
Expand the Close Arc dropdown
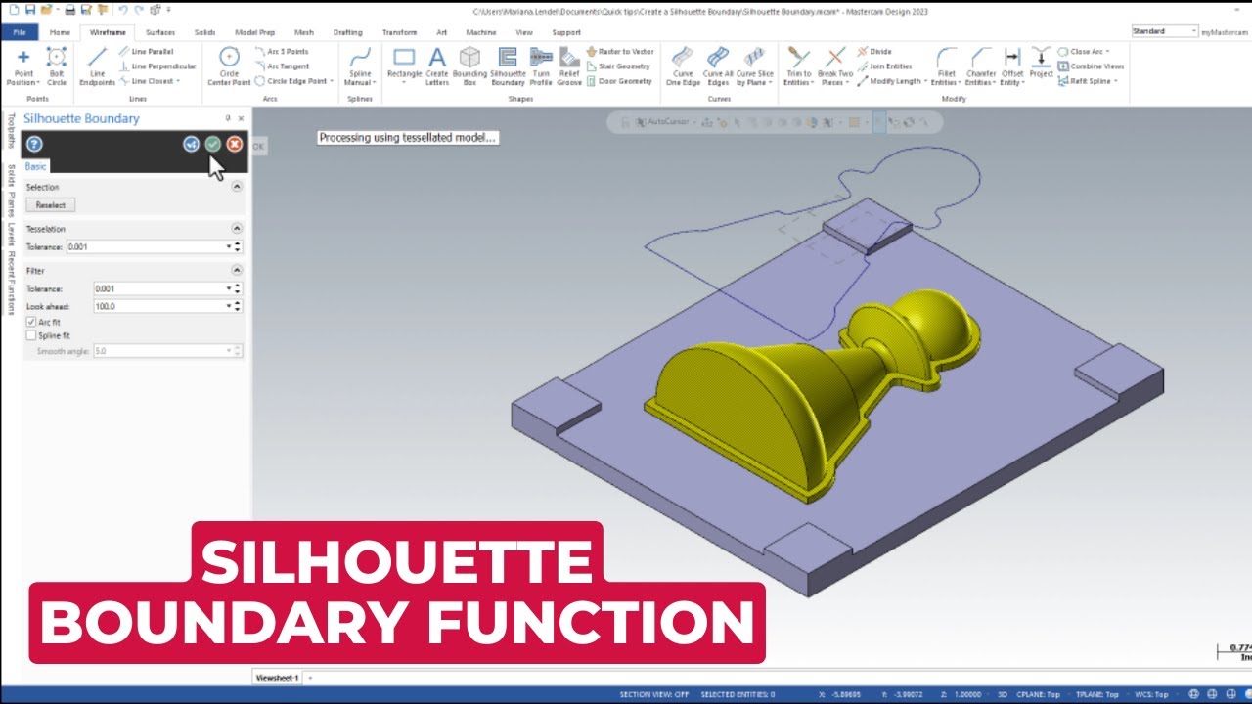[x=1108, y=51]
